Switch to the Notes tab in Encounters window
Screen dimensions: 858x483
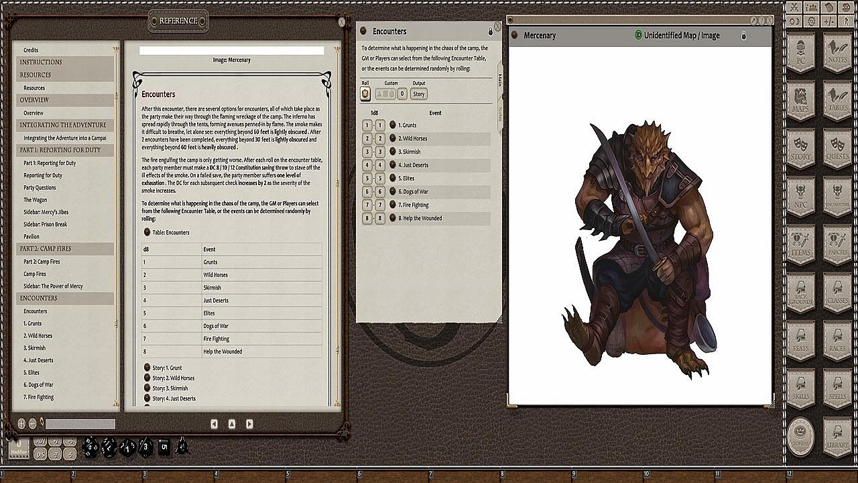coord(500,113)
